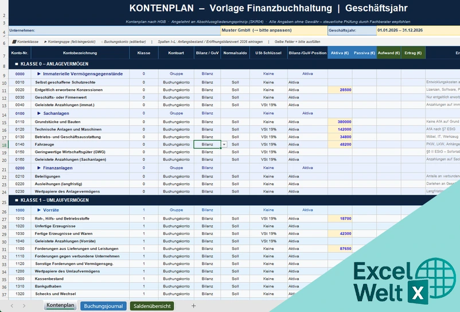The height and width of the screenshot is (312, 460).
Task: Select the Geleistete Anzahlungen (immat.) cell
Action: click(80, 105)
